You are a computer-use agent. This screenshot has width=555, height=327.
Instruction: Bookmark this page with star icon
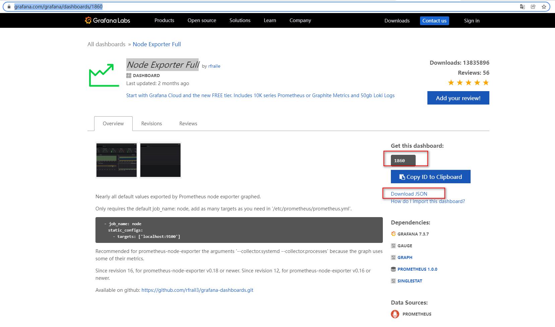[x=544, y=7]
